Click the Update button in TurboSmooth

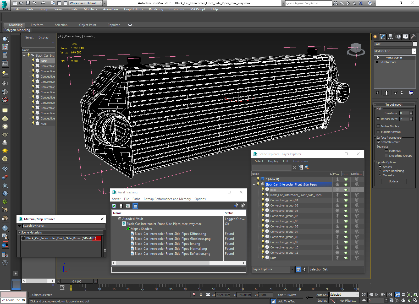click(x=393, y=181)
